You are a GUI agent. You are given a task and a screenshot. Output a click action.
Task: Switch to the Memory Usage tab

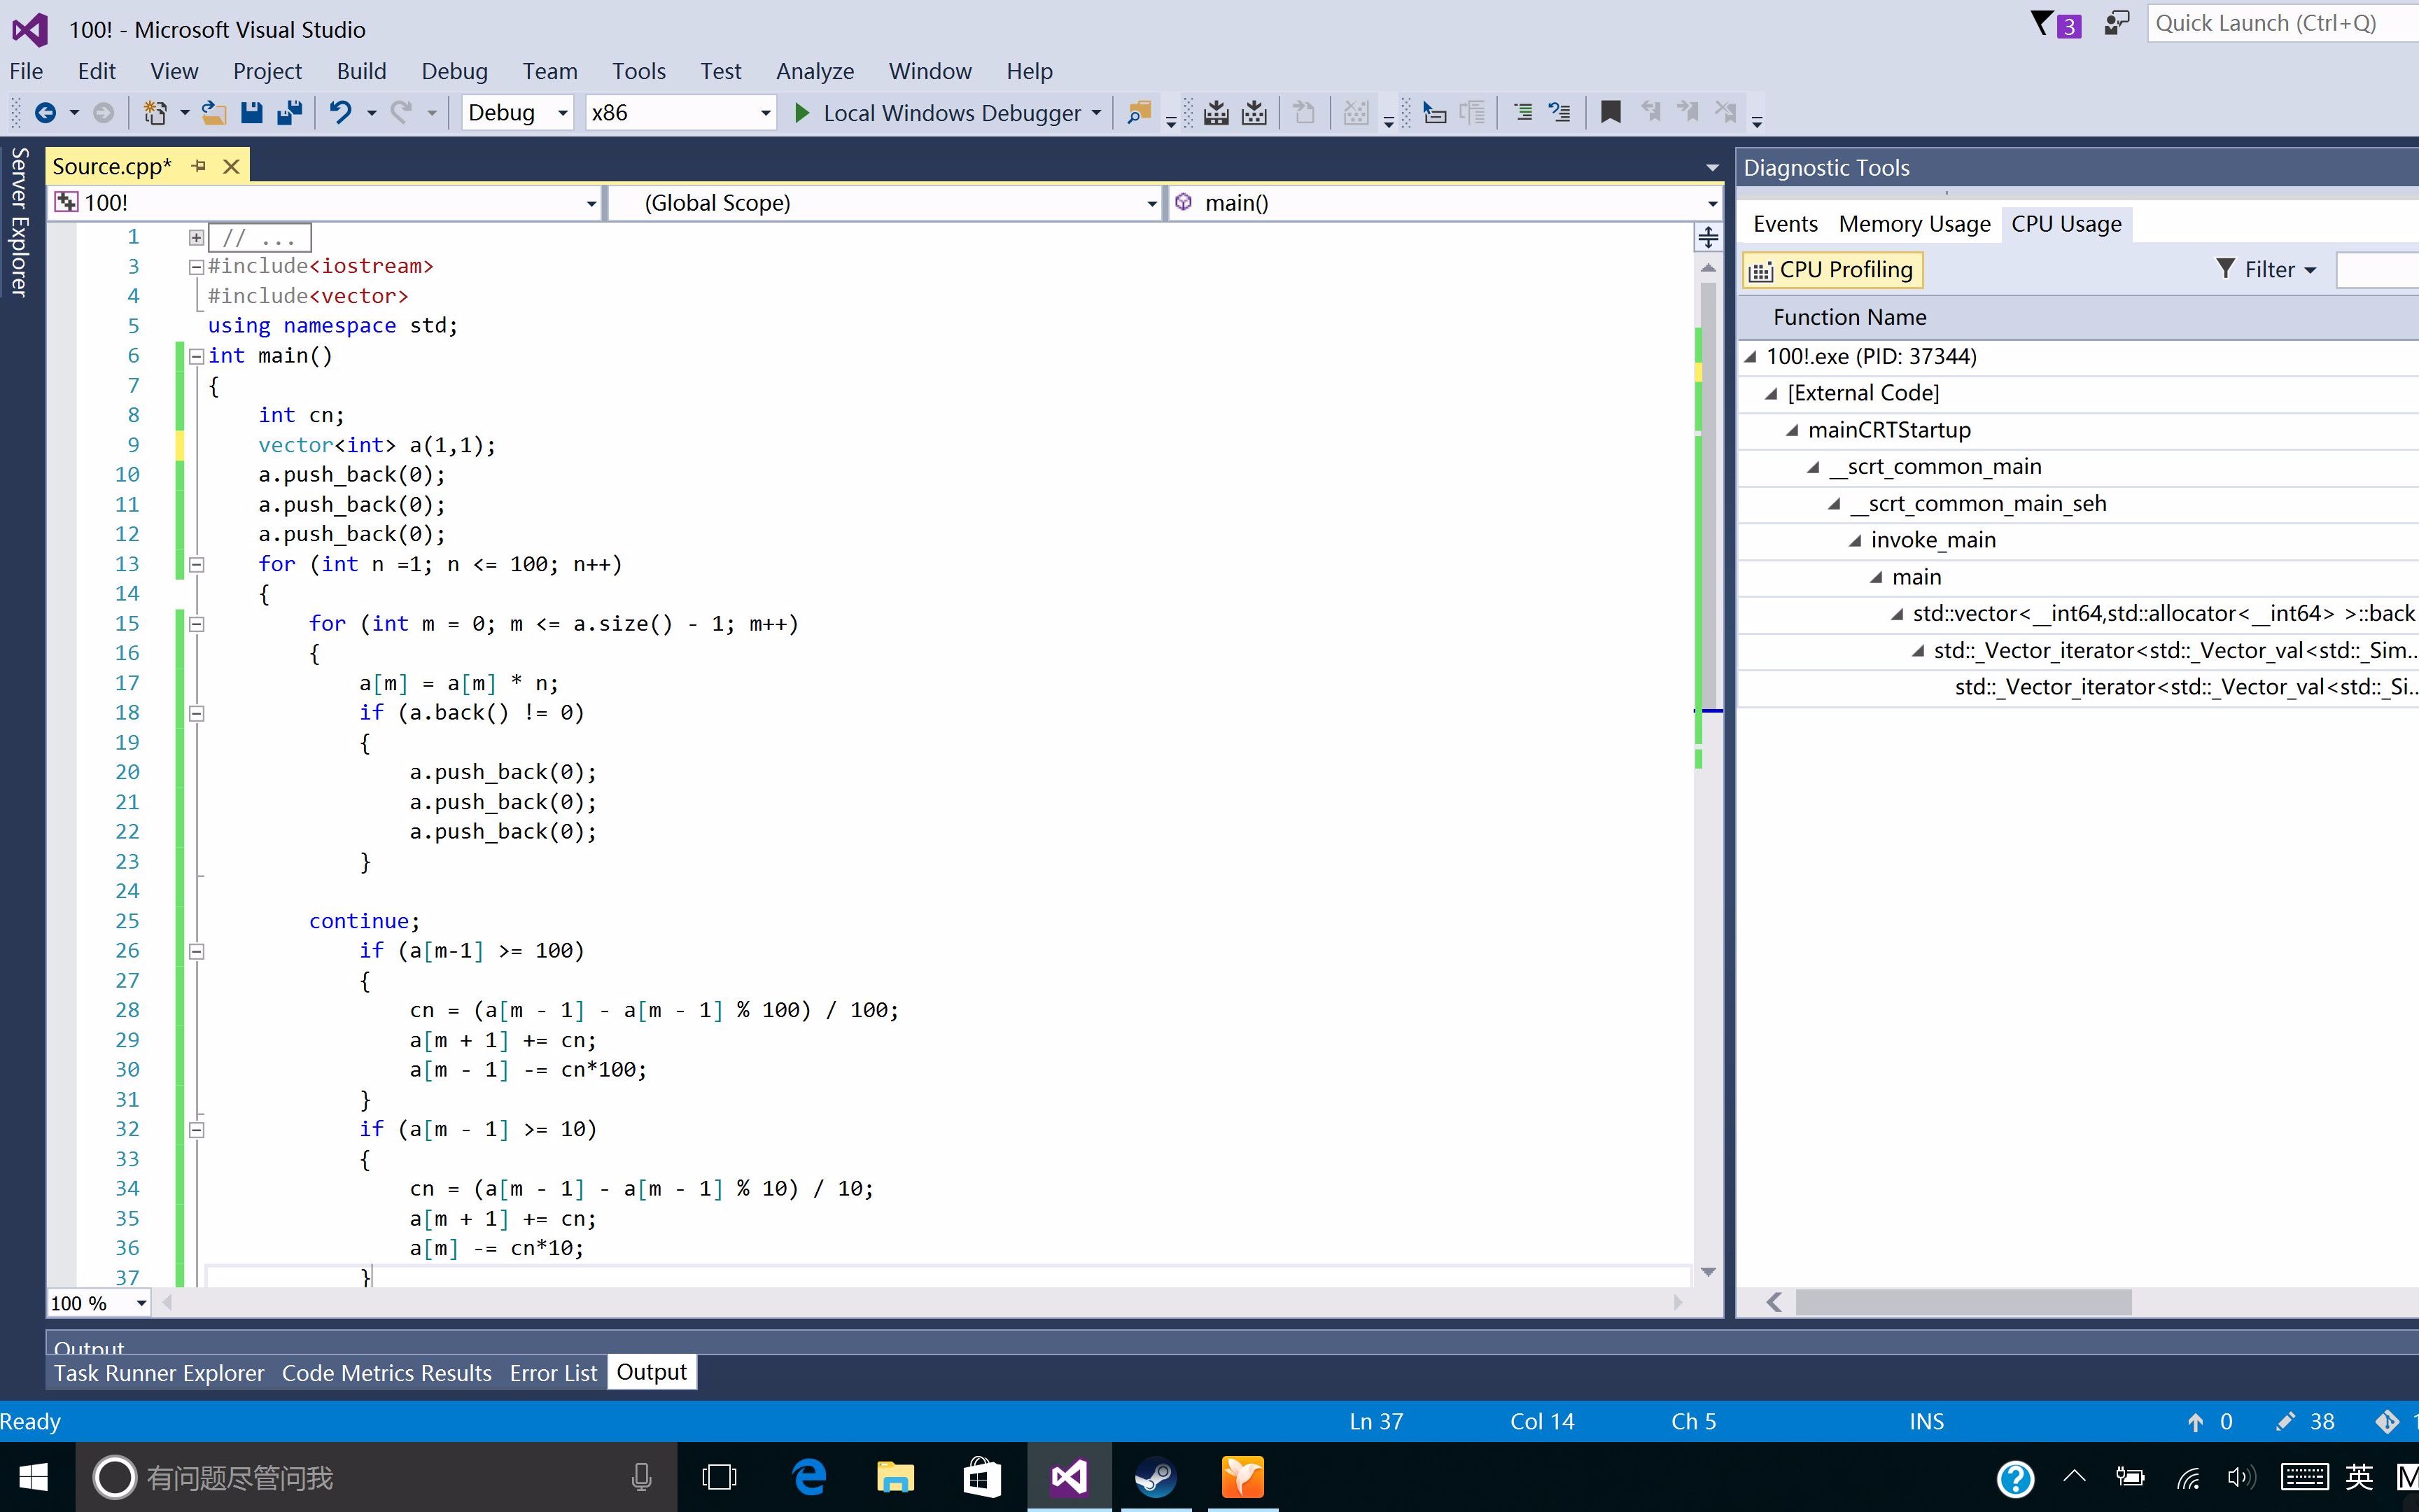[x=1914, y=224]
